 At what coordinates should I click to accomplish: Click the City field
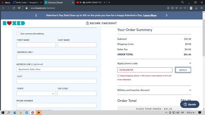coord(56,81)
